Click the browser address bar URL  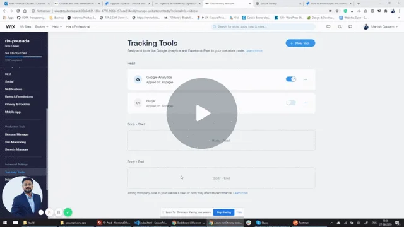(126, 11)
